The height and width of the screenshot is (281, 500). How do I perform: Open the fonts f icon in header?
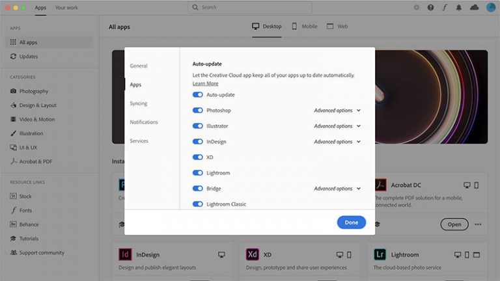[x=445, y=7]
